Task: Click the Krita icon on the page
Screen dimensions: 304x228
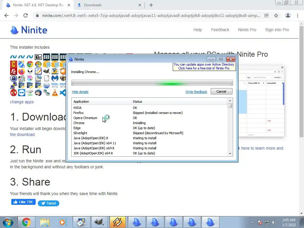Action: click(30, 78)
